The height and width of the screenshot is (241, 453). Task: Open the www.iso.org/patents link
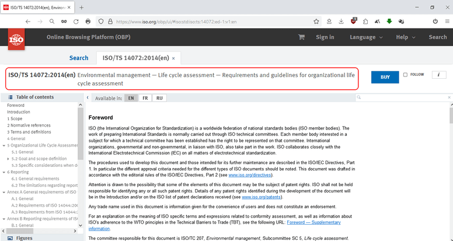point(261,197)
